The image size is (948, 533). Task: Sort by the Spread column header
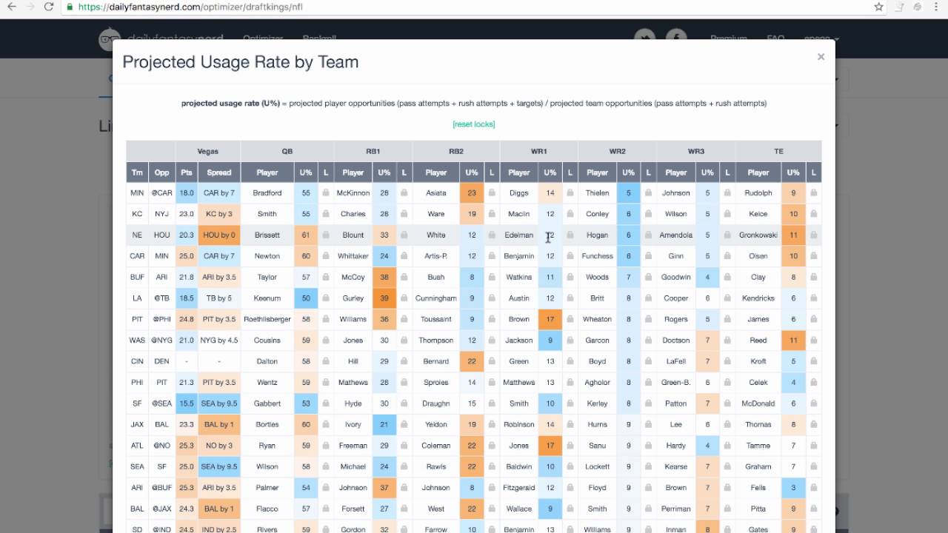[219, 172]
